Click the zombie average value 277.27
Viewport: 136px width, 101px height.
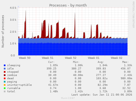click(101, 75)
